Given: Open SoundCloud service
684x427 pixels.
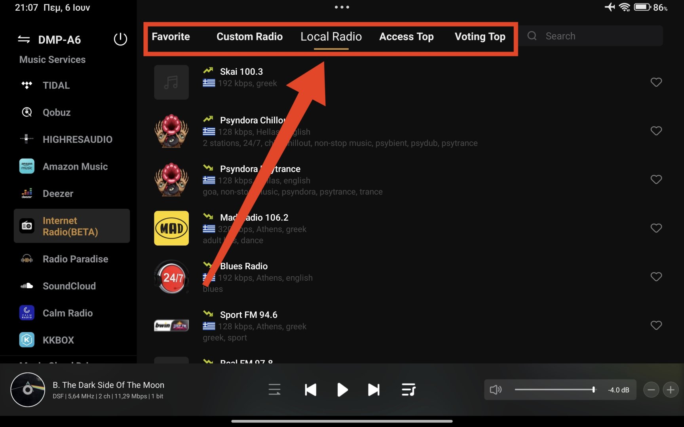Looking at the screenshot, I should pyautogui.click(x=69, y=286).
